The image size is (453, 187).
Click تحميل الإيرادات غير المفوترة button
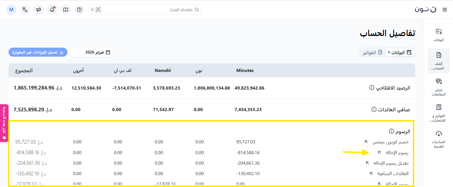[x=38, y=52]
